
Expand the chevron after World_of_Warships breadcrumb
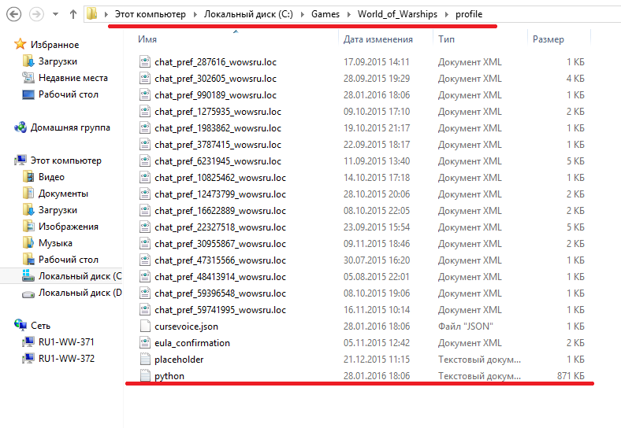click(447, 14)
